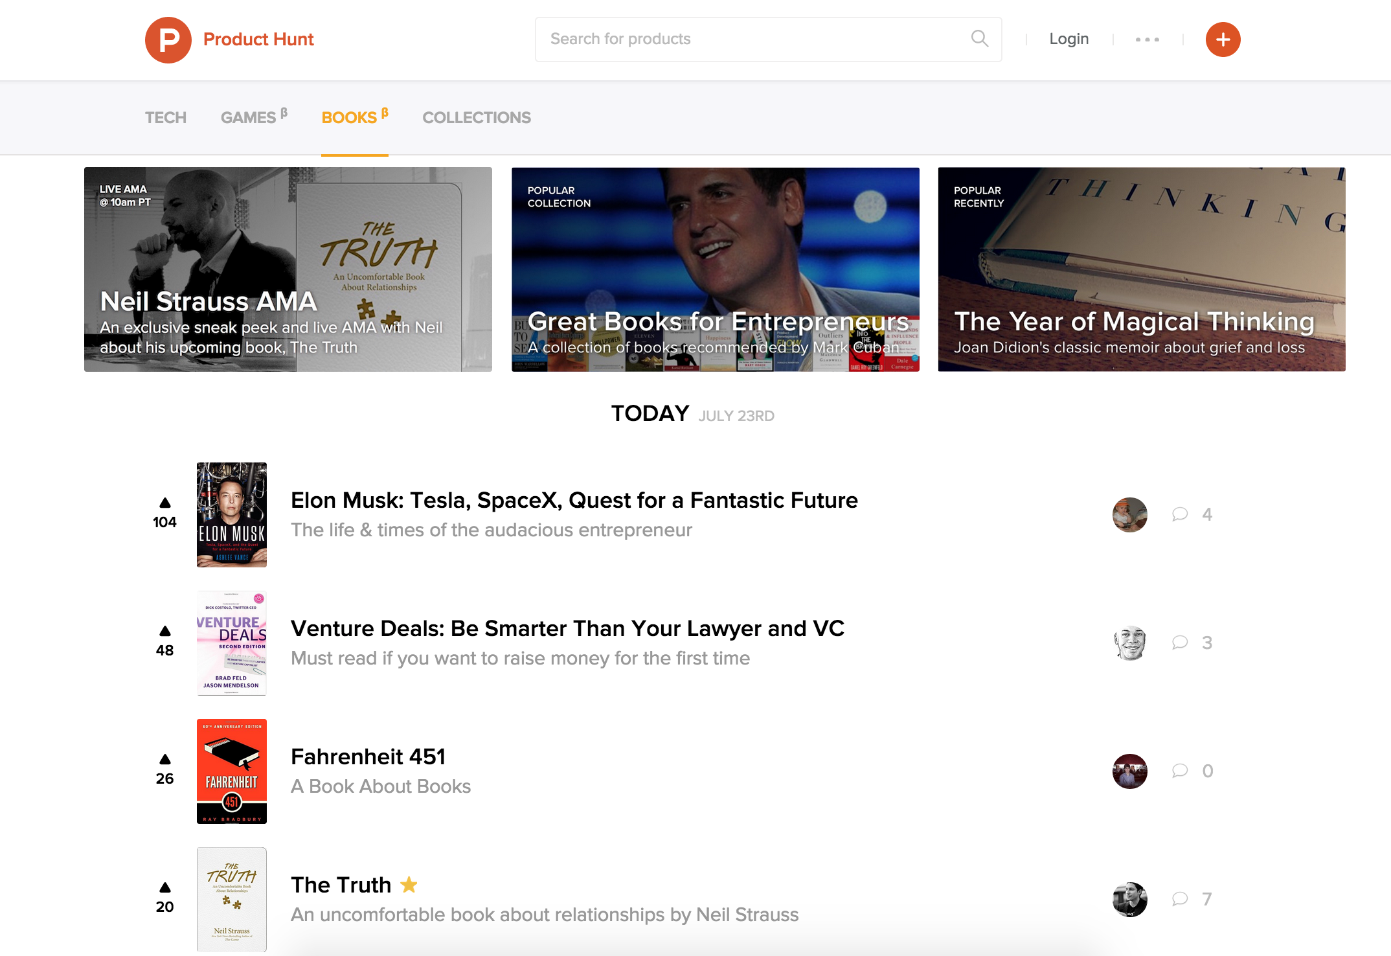
Task: Open comment bubble for The Truth
Action: tap(1179, 899)
